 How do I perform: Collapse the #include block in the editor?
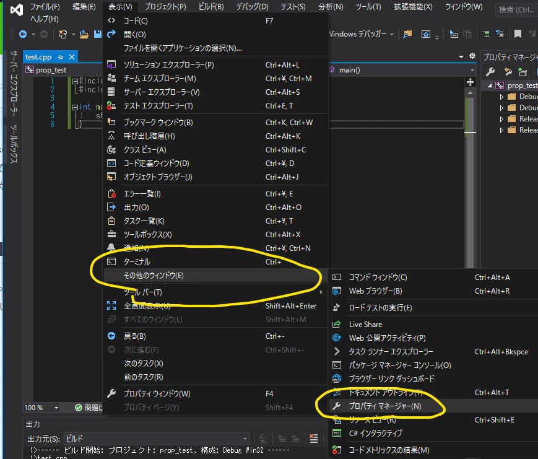tap(75, 81)
